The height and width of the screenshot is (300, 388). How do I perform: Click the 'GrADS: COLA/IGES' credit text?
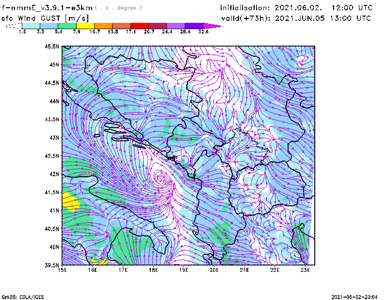23,297
